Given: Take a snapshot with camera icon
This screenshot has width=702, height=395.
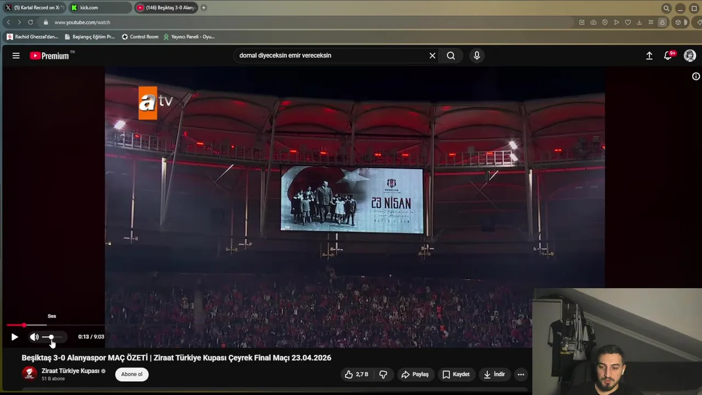Looking at the screenshot, I should [593, 22].
